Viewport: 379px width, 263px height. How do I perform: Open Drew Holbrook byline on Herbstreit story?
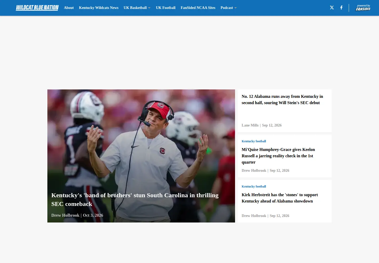click(x=254, y=216)
